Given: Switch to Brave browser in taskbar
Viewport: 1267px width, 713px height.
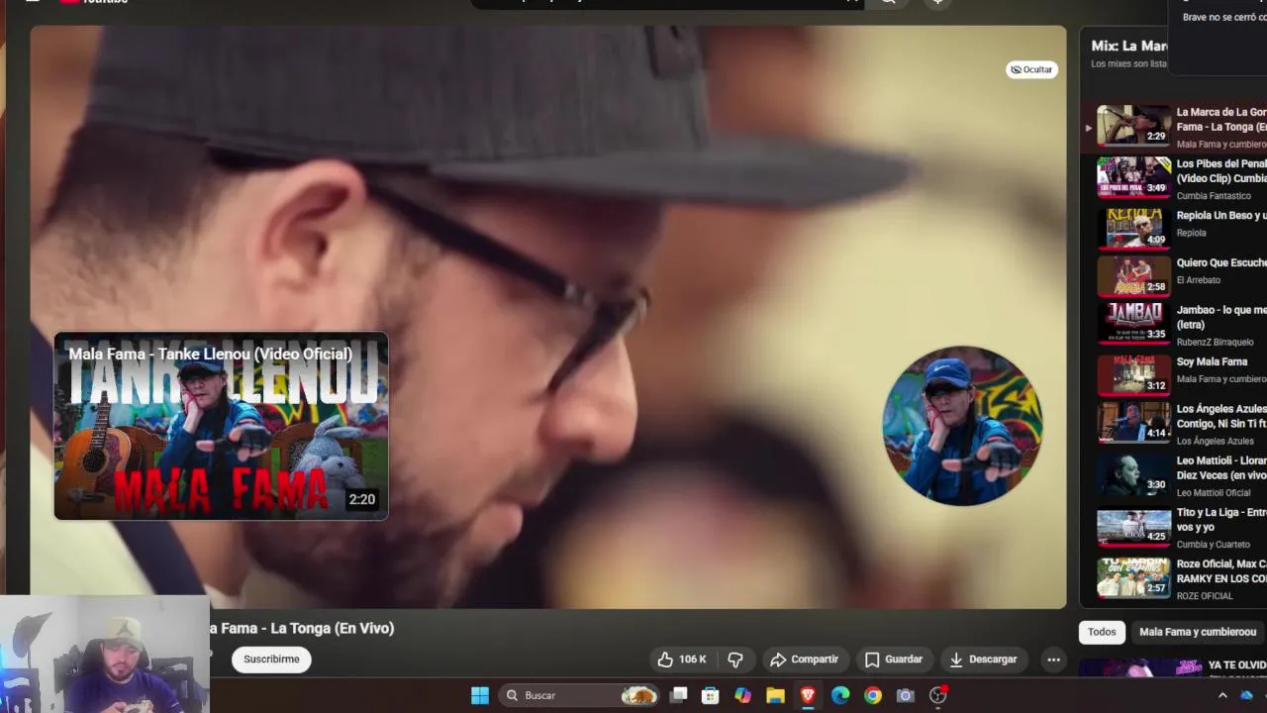Looking at the screenshot, I should [808, 695].
